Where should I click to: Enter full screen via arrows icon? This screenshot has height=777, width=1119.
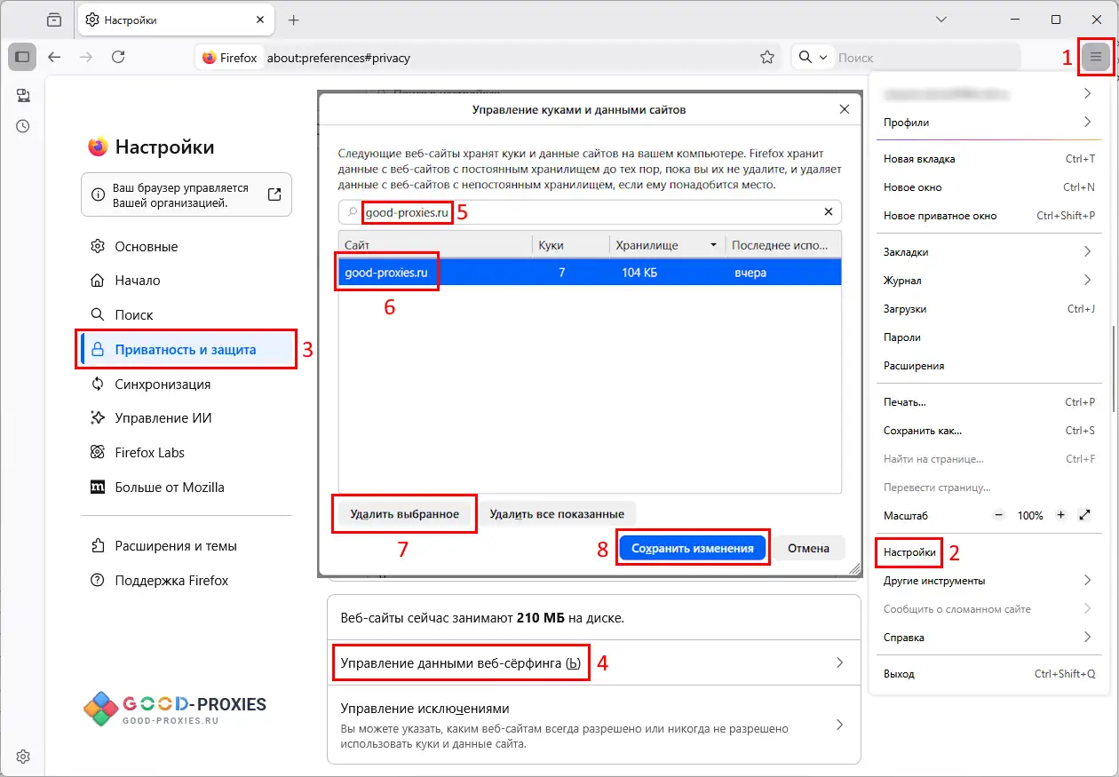pos(1084,515)
